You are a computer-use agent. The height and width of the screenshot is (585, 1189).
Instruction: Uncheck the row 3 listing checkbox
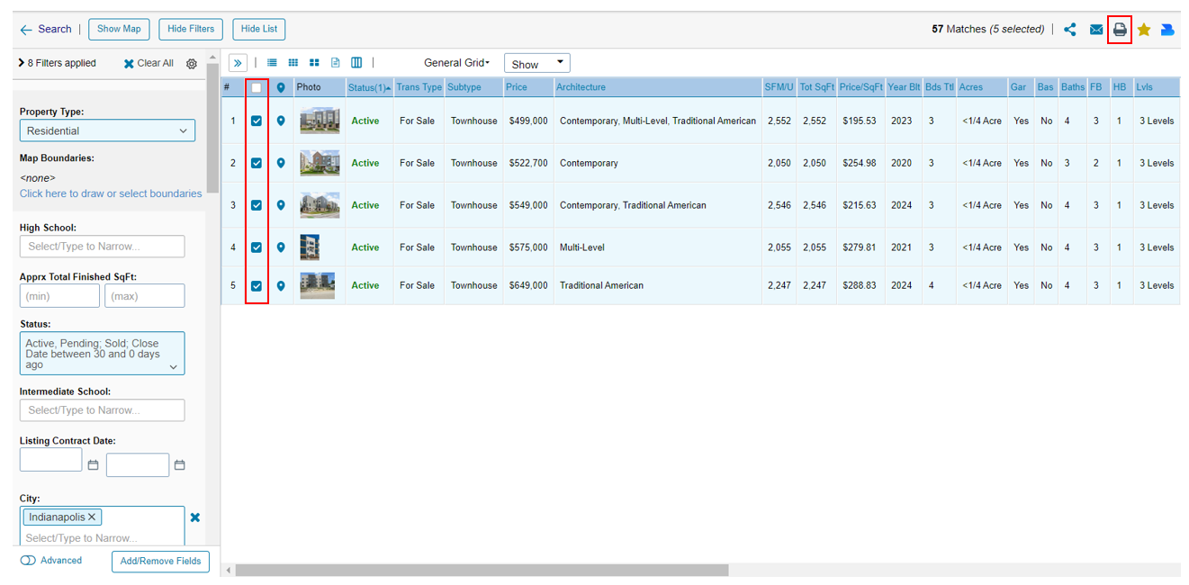coord(257,205)
